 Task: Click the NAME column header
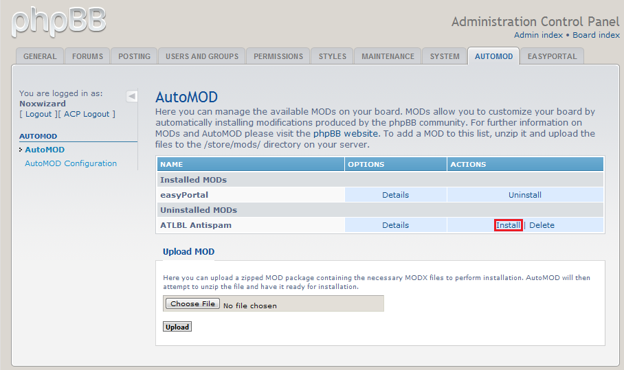[251, 164]
